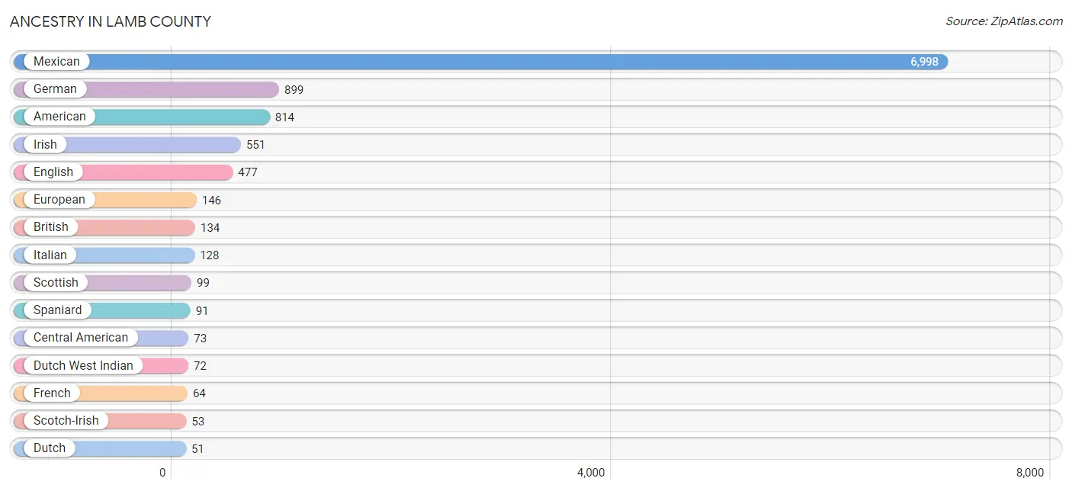The image size is (1072, 491).
Task: Select the Scotch-Irish label pill
Action: 66,421
